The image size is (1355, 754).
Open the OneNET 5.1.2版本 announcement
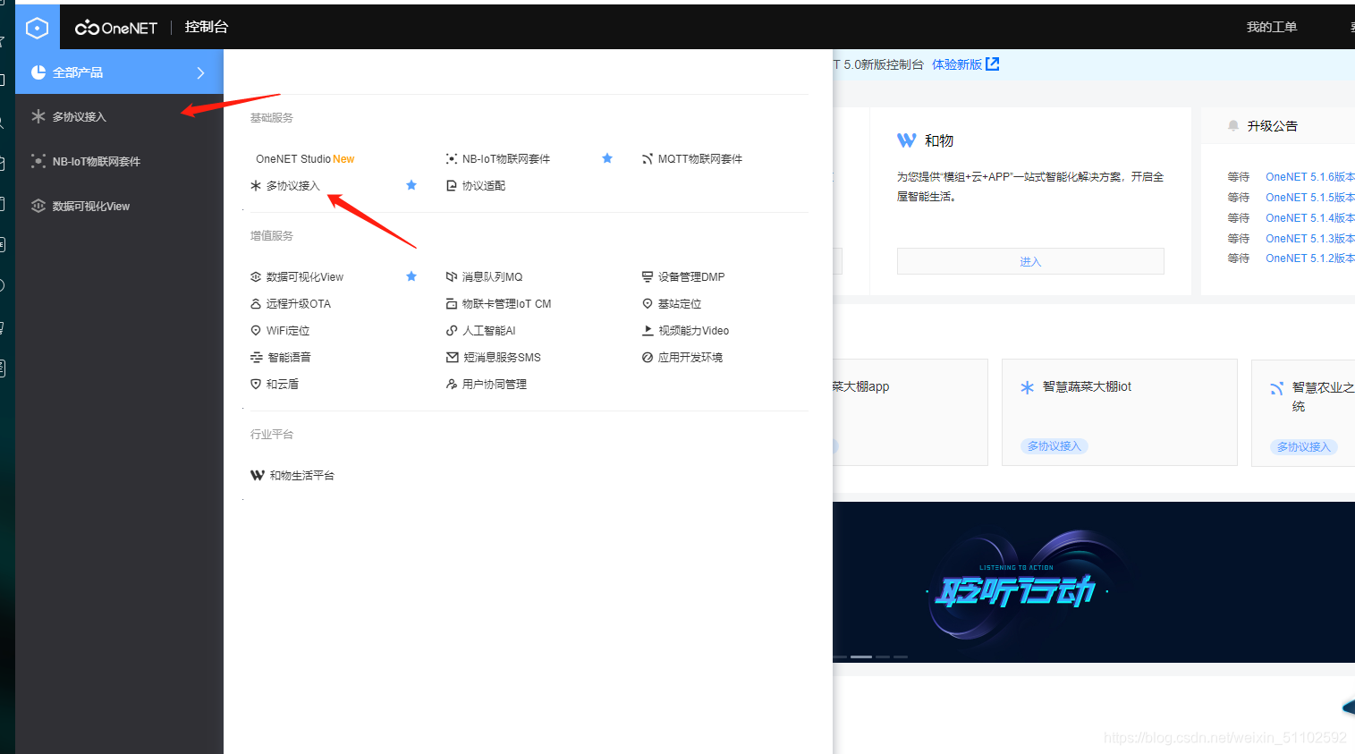click(x=1310, y=258)
